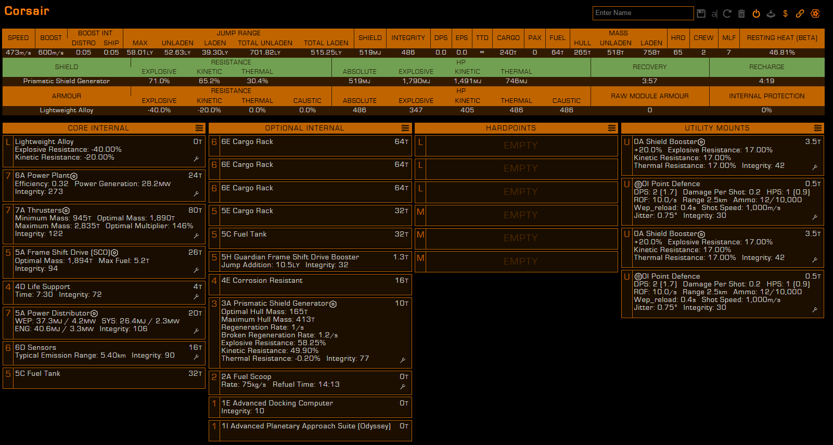
Task: Click the 71.0% shield explosive resistance value
Action: pos(159,81)
